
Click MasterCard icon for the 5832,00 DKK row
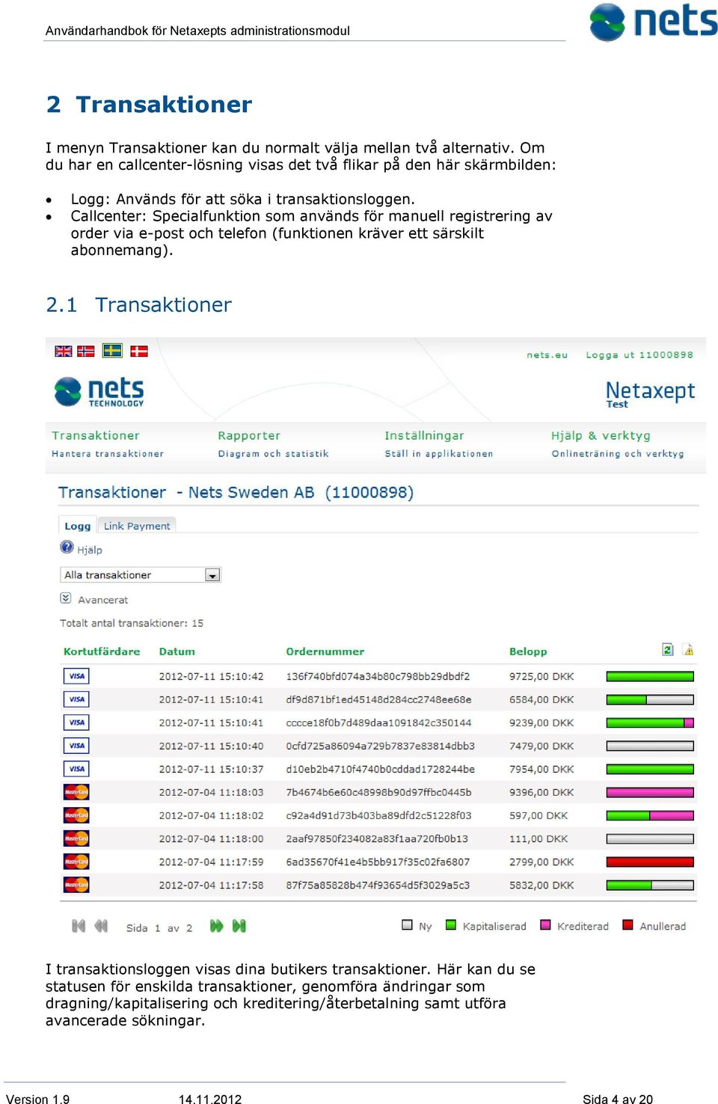(x=76, y=885)
